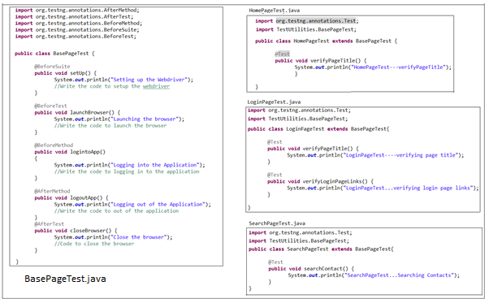
Task: Click the 'public void launchBrowser()' signature
Action: tap(77, 112)
